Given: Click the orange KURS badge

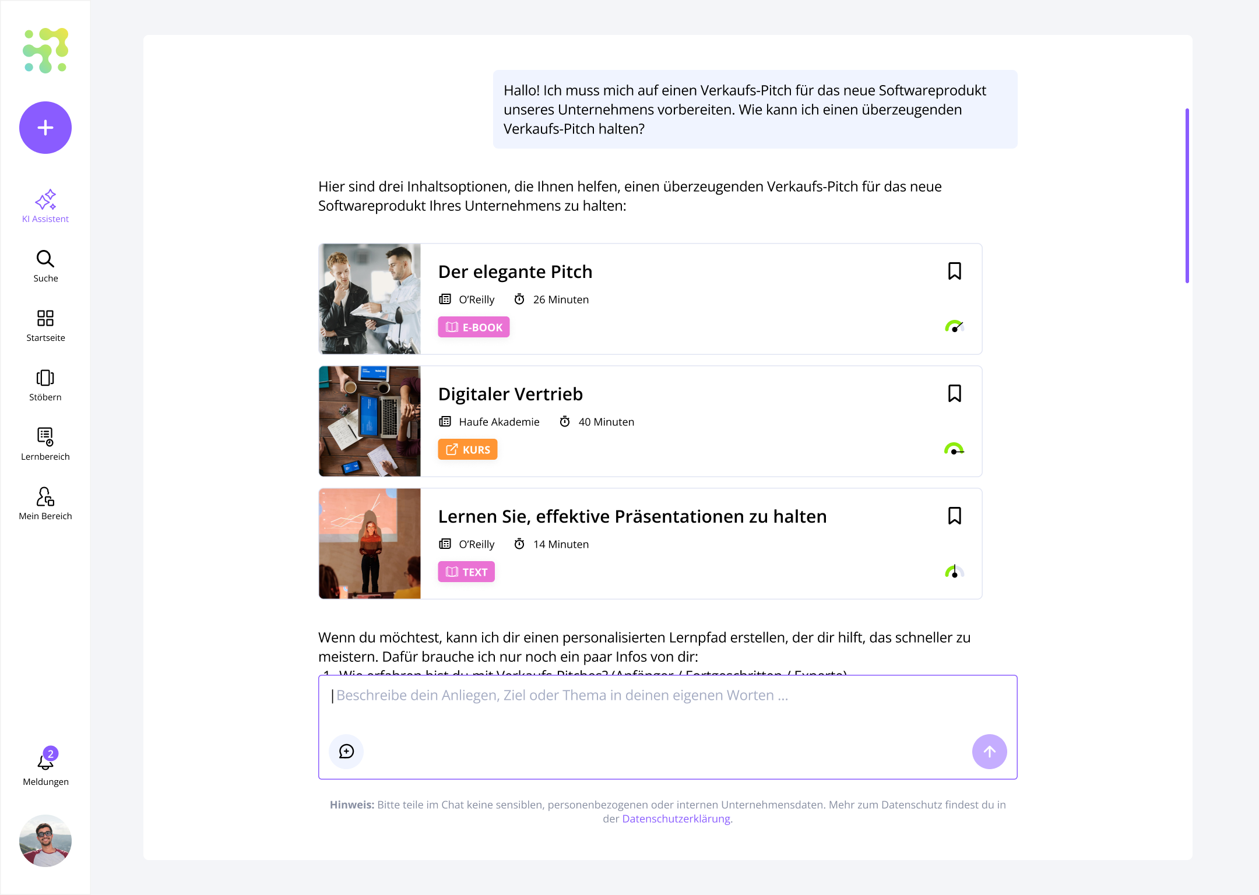Looking at the screenshot, I should 467,449.
